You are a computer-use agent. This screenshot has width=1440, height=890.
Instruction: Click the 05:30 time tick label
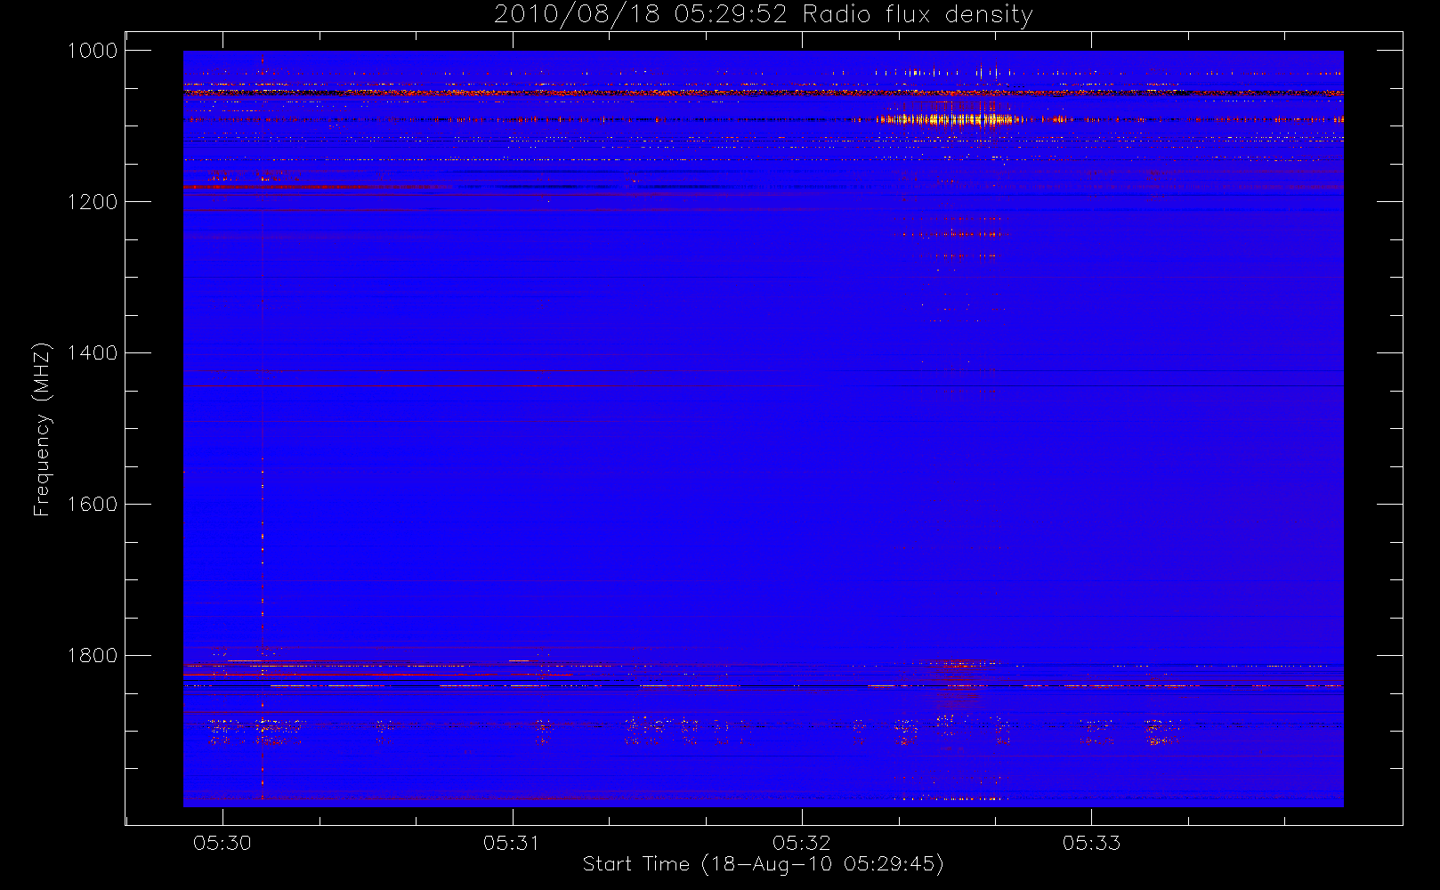point(222,843)
